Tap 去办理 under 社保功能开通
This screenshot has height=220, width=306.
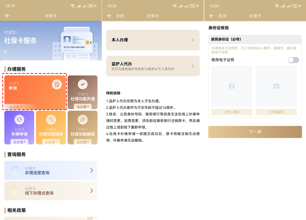click(x=83, y=107)
